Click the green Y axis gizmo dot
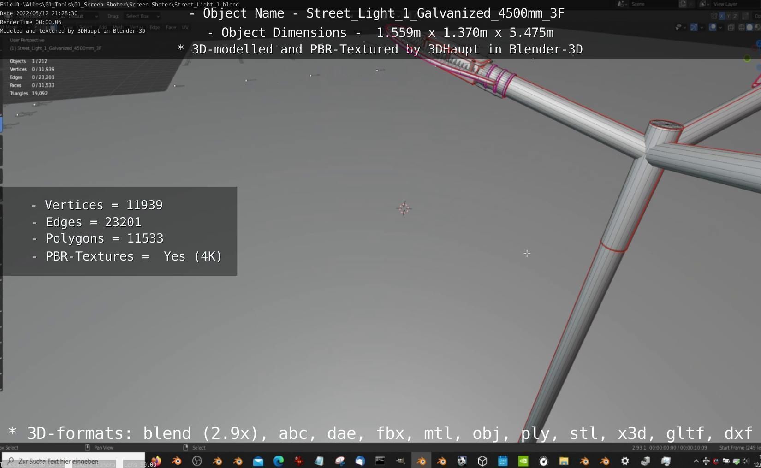This screenshot has width=761, height=468. [x=747, y=59]
